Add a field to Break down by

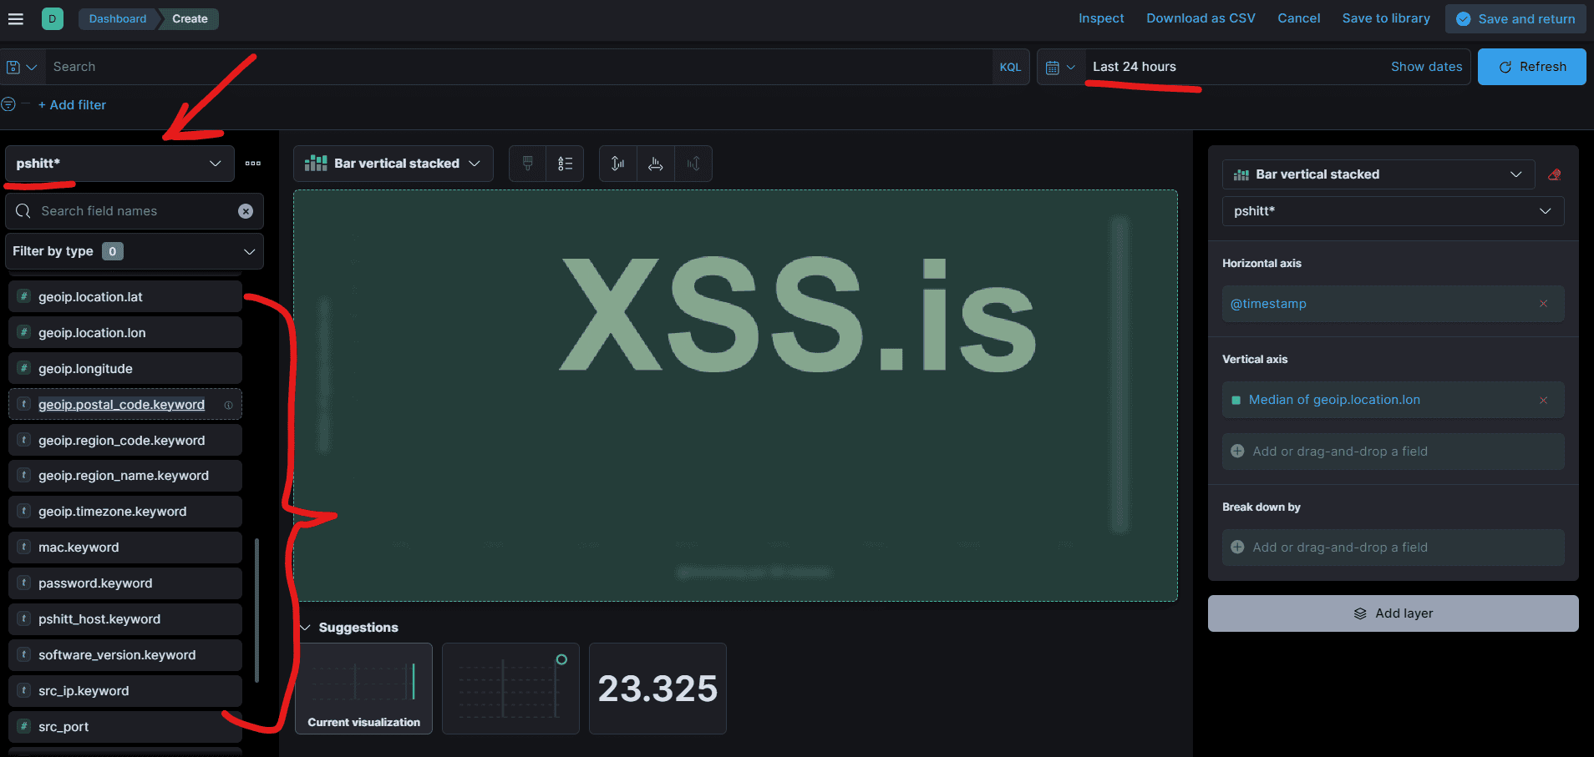(1393, 548)
